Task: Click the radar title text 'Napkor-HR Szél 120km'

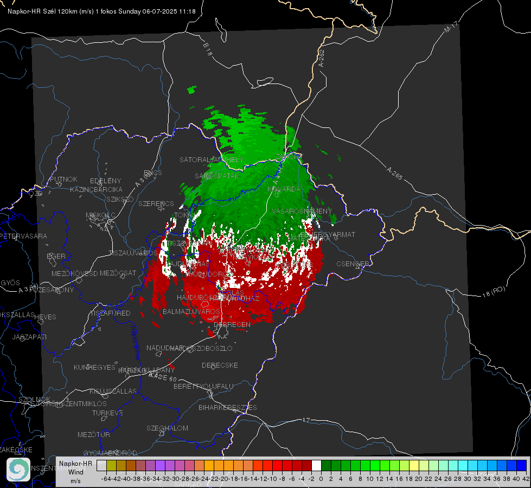Action: tap(43, 11)
